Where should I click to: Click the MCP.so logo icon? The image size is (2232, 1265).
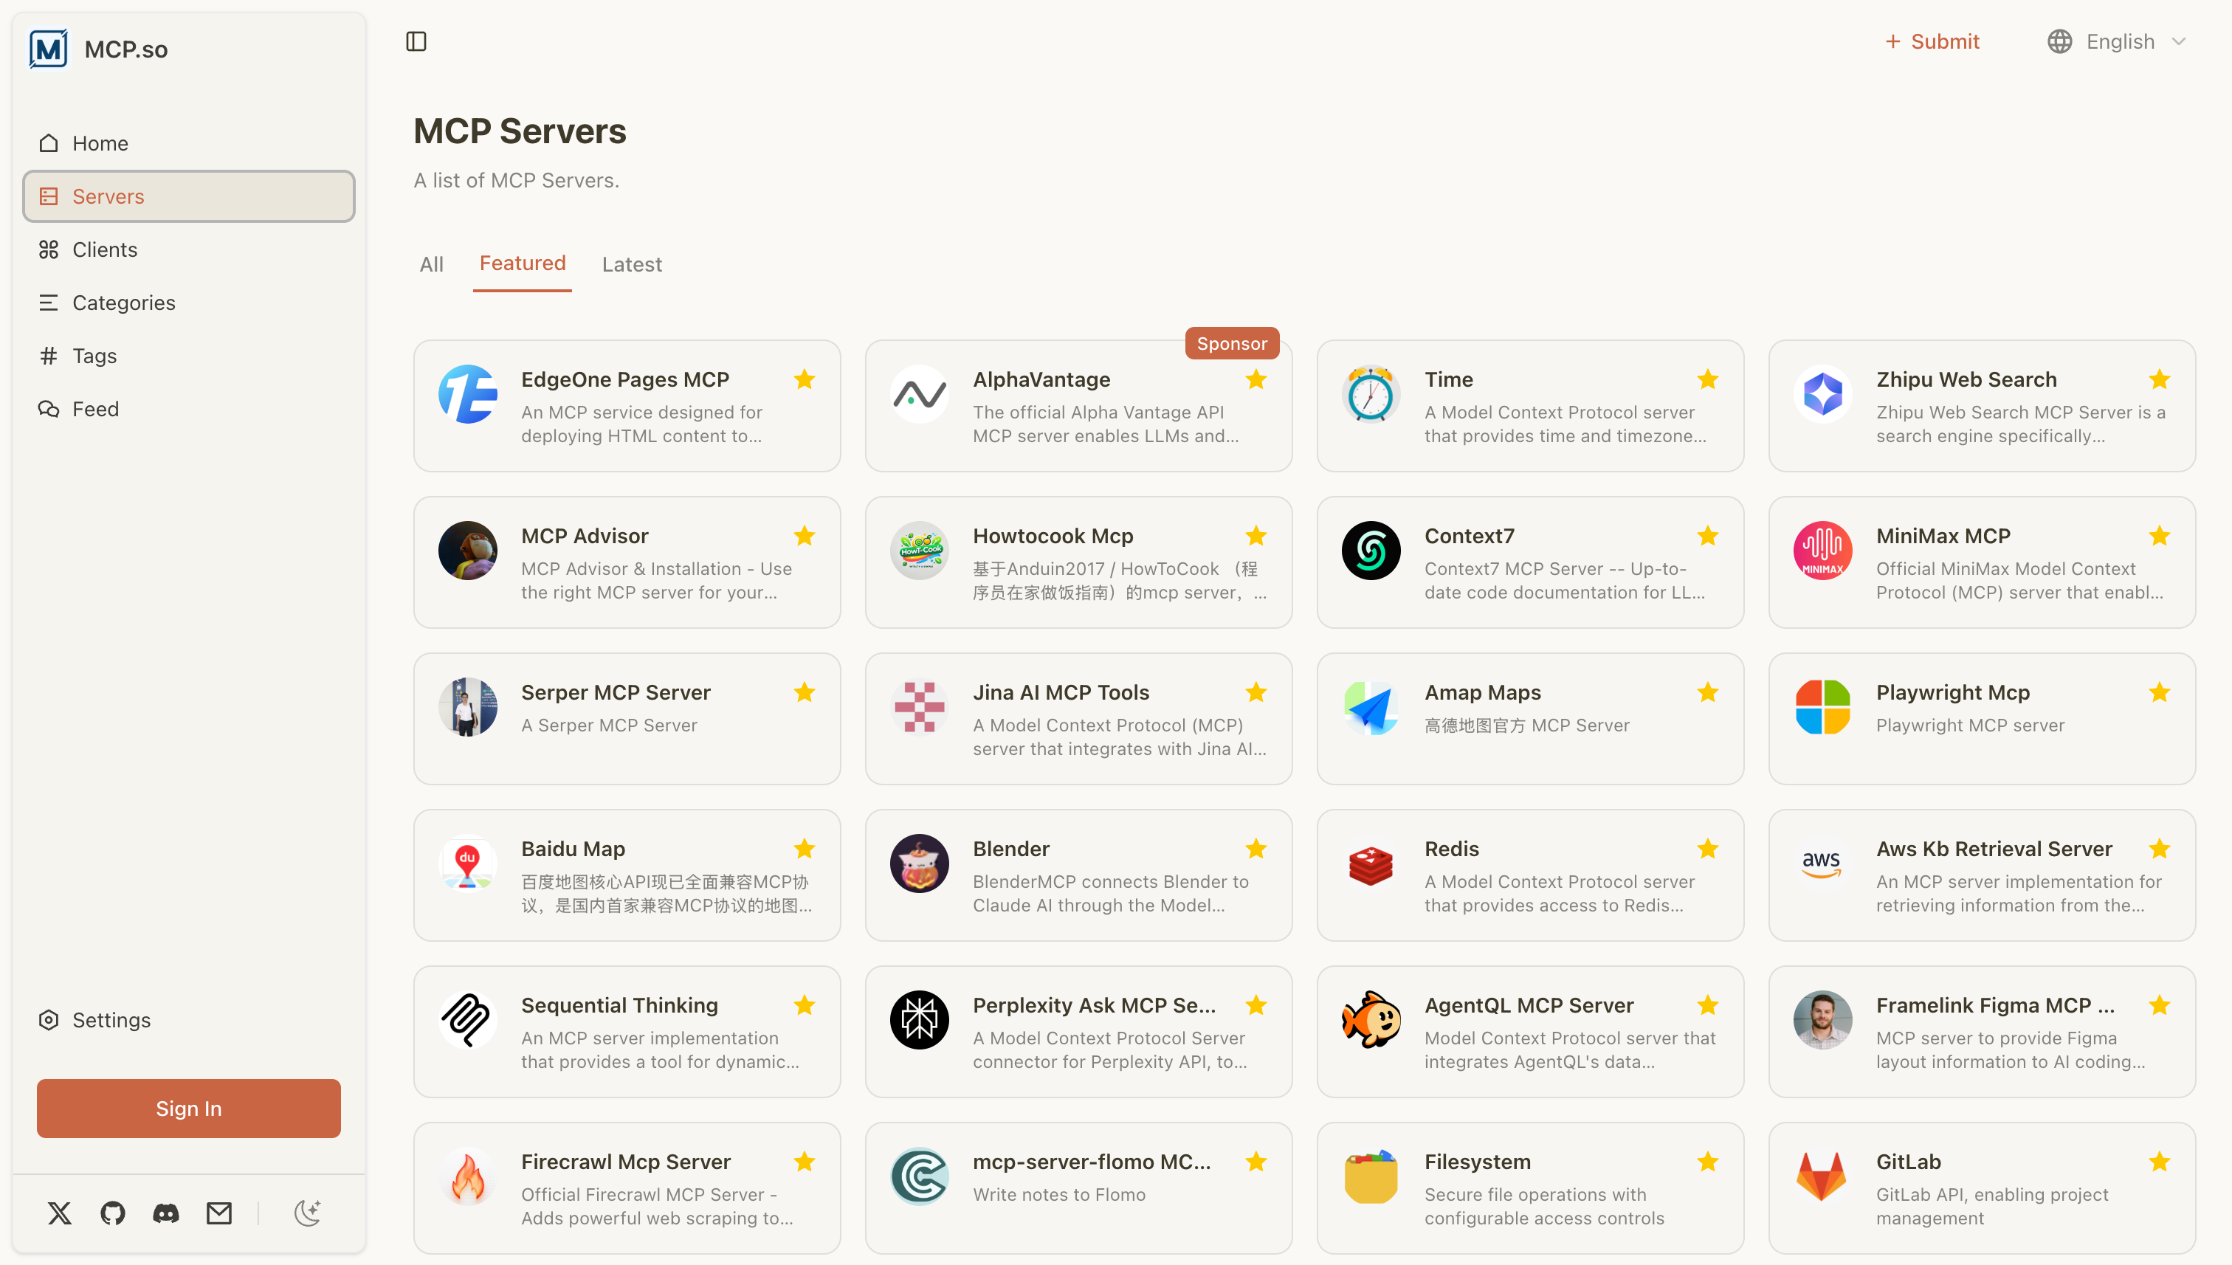49,49
